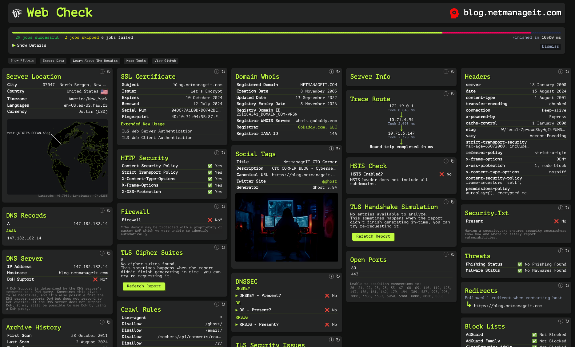Click the Web Check wolf logo icon
The height and width of the screenshot is (347, 575).
coord(17,13)
